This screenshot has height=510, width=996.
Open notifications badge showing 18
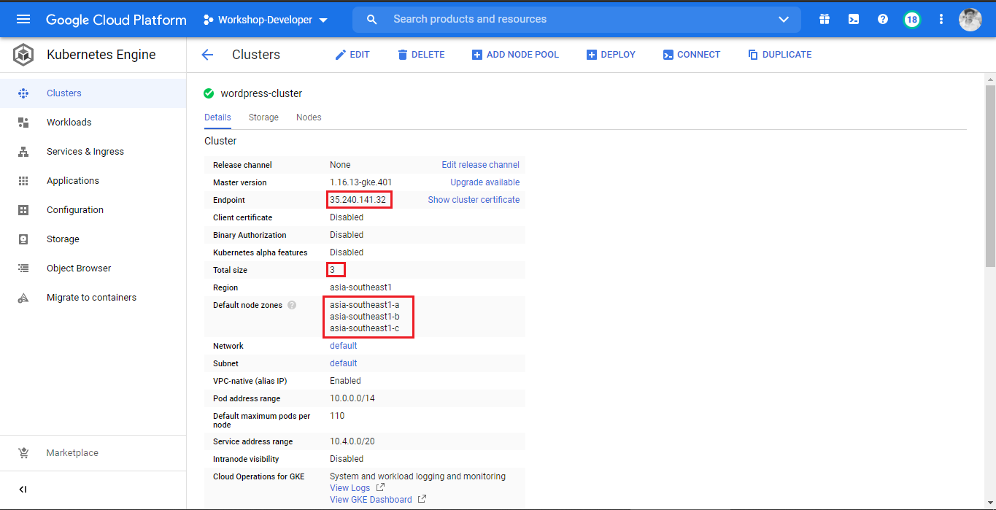(x=912, y=20)
